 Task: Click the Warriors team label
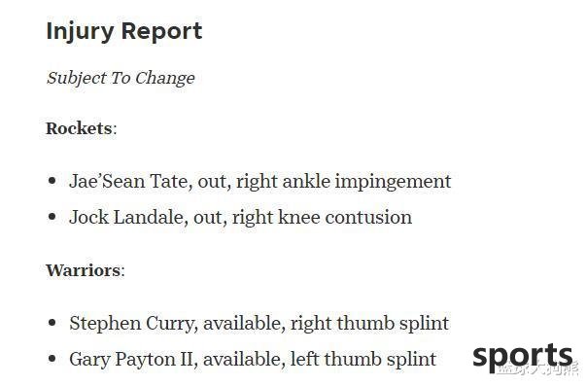[x=83, y=270]
